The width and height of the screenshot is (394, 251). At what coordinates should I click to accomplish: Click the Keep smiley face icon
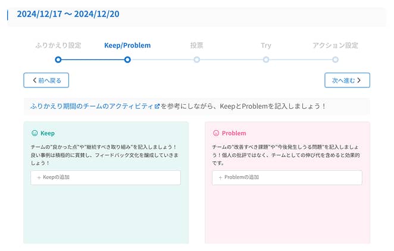tap(35, 133)
